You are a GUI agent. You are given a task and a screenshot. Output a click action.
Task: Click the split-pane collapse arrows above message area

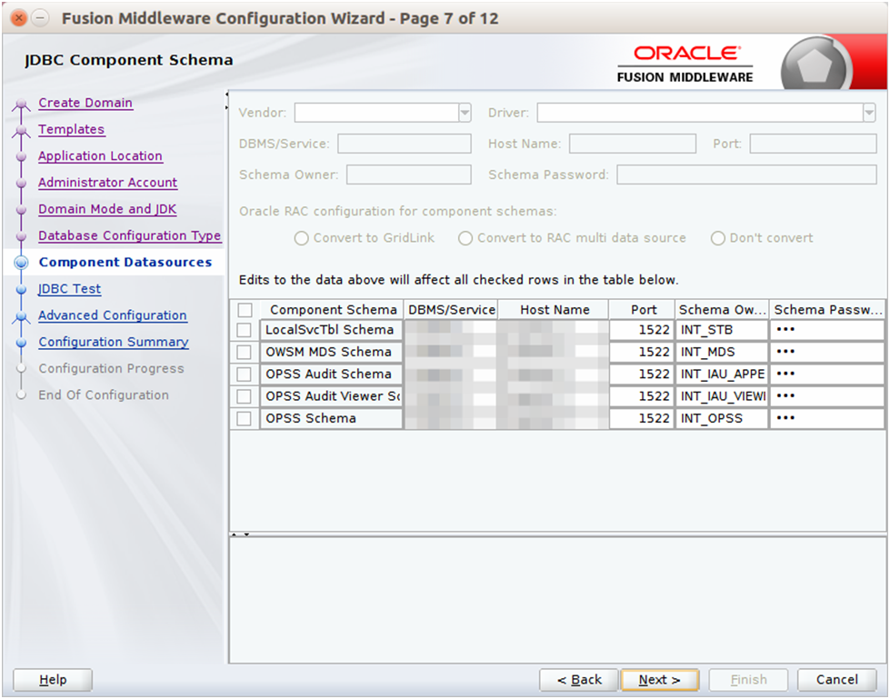240,534
